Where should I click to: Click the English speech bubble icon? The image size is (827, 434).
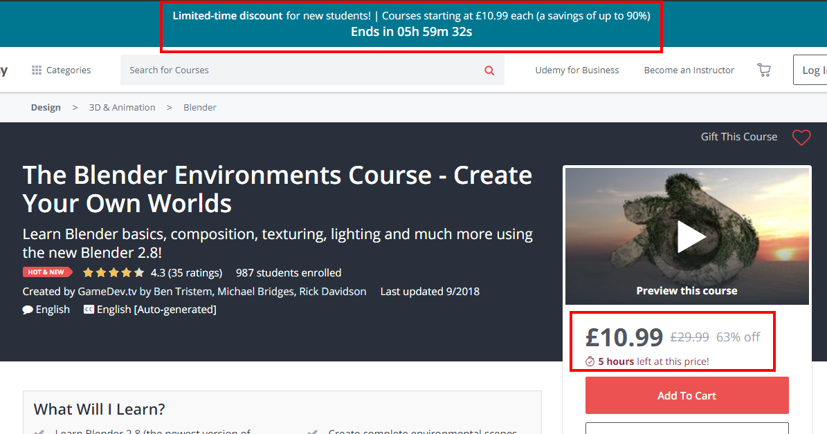click(x=28, y=310)
